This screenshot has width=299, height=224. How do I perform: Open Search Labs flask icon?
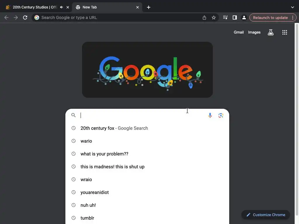click(271, 32)
